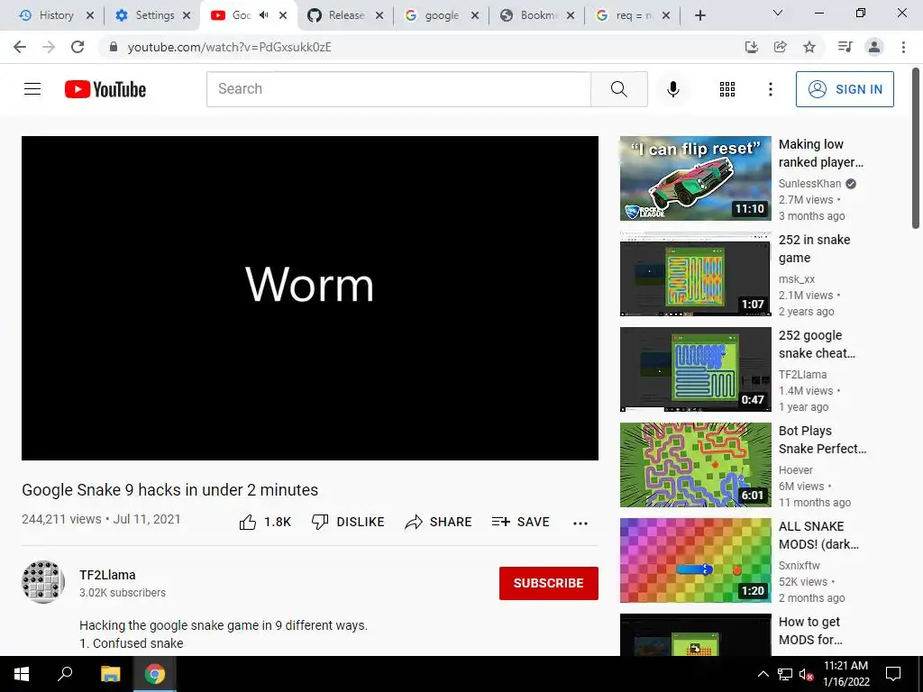Open the flip reset Rocket League thumbnail
Screen dimensions: 923x692
pyautogui.click(x=695, y=178)
